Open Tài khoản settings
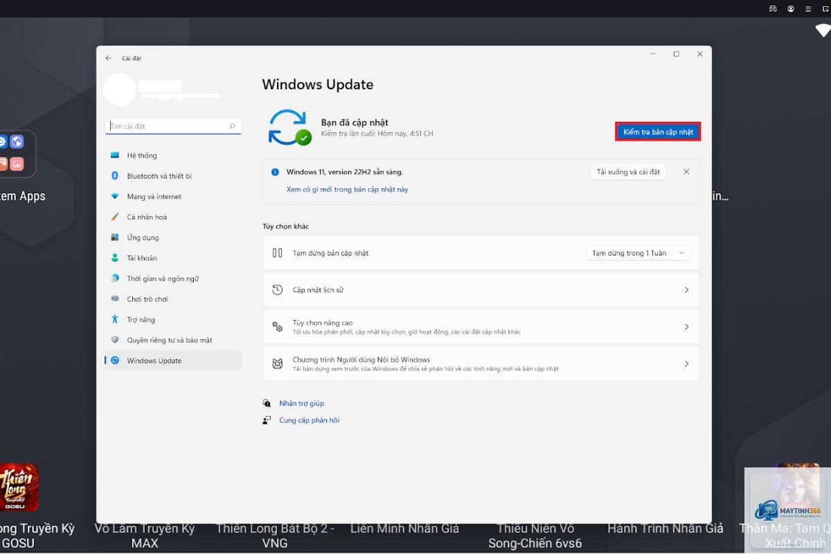Screen dimensions: 831x554 [x=173, y=258]
